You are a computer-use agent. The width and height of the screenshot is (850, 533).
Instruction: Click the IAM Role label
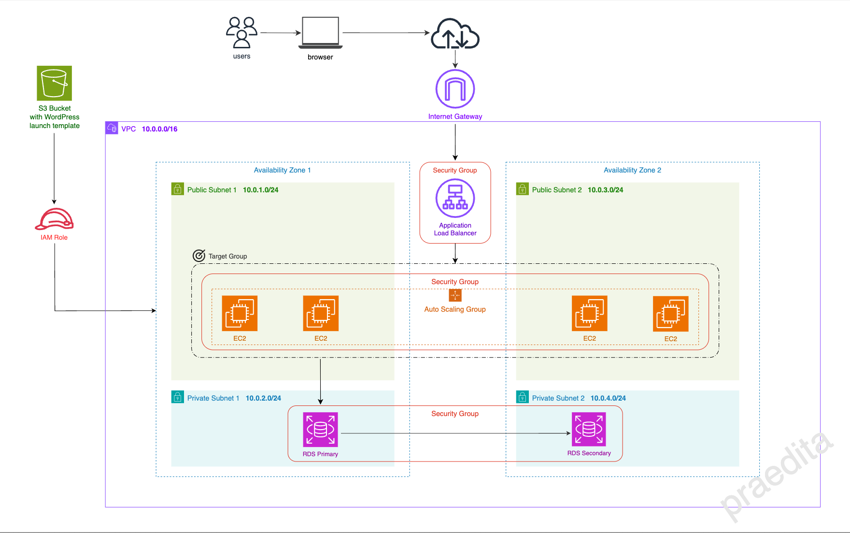(54, 237)
